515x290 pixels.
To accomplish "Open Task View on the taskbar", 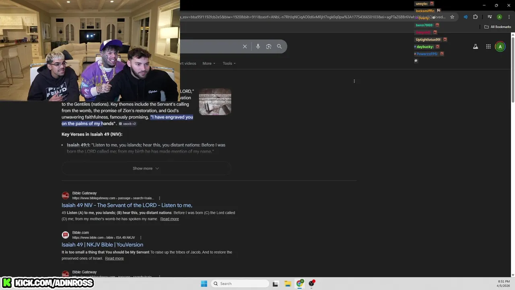I will [275, 284].
